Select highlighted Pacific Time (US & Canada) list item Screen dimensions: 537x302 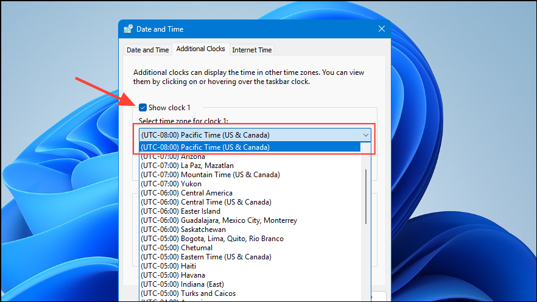point(250,147)
